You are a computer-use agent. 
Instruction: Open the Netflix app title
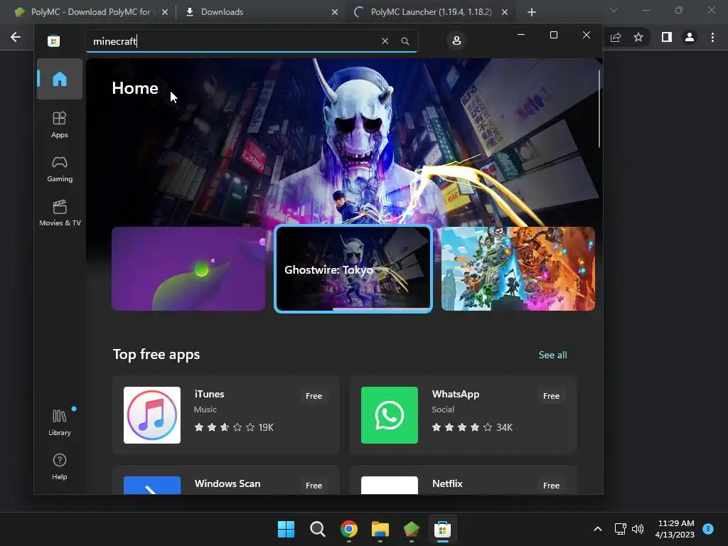coord(447,483)
